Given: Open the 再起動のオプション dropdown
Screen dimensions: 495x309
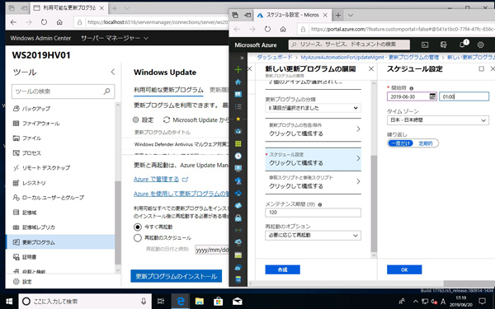Looking at the screenshot, I should [313, 235].
